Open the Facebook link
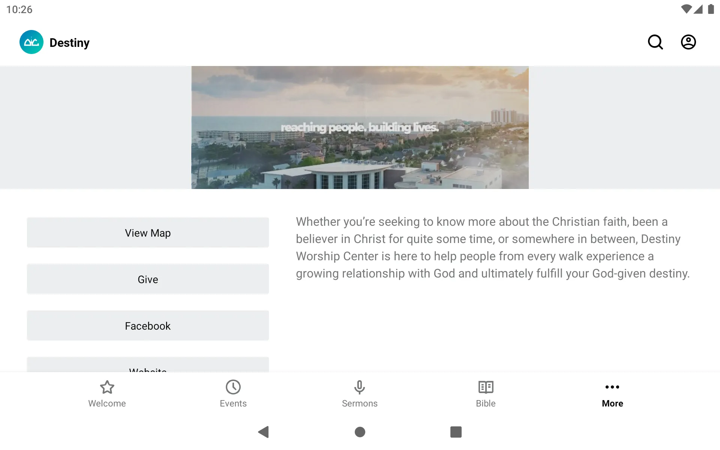The width and height of the screenshot is (720, 450). point(148,325)
